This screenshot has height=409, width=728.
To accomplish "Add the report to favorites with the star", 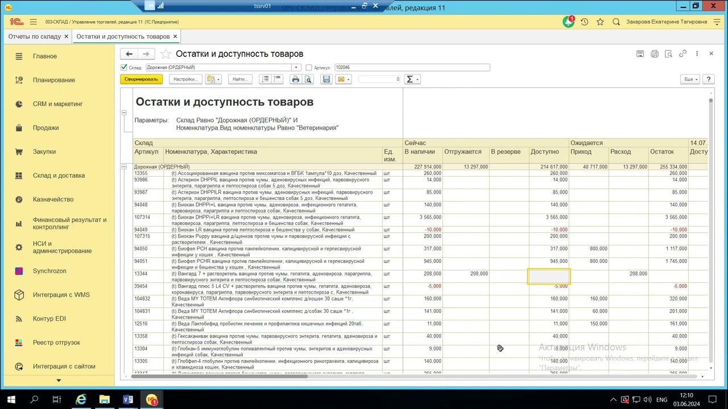I will pos(166,54).
